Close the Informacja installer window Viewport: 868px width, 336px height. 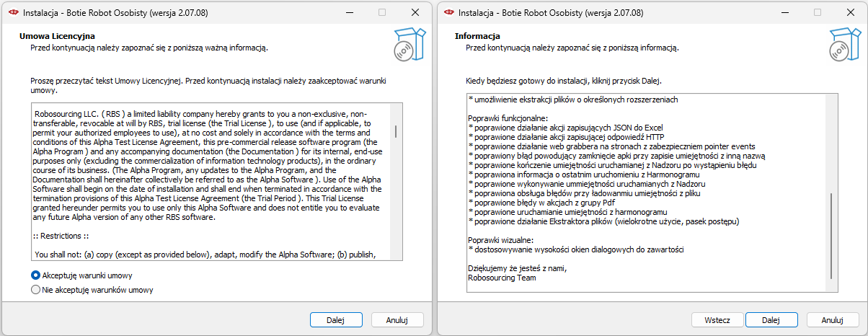(851, 12)
